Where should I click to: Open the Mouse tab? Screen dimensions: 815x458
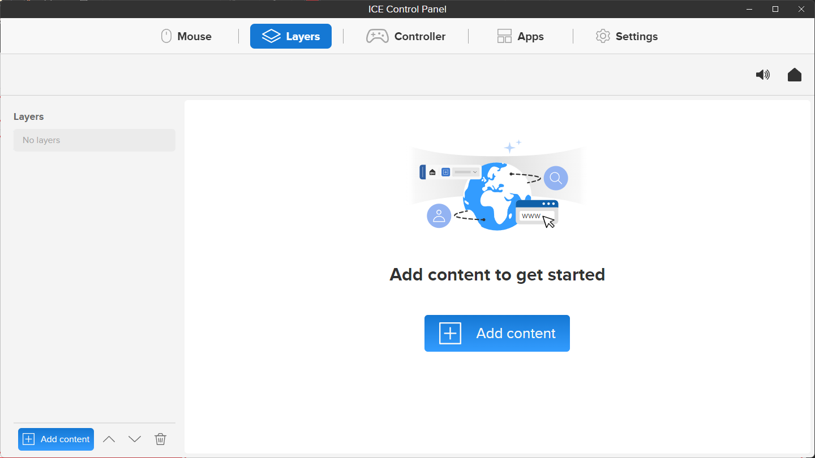point(186,36)
